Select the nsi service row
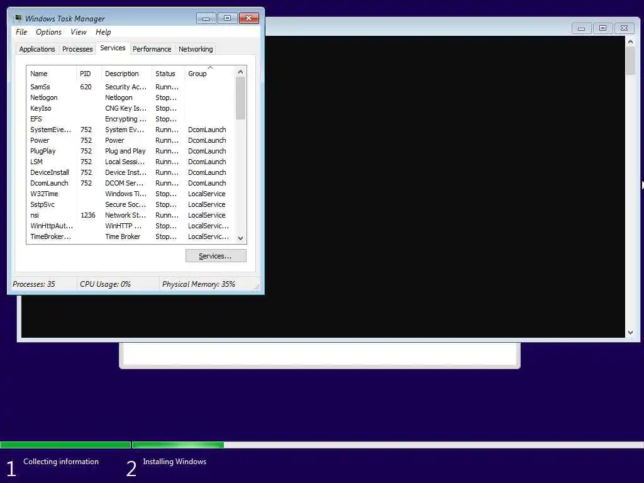 [x=131, y=215]
